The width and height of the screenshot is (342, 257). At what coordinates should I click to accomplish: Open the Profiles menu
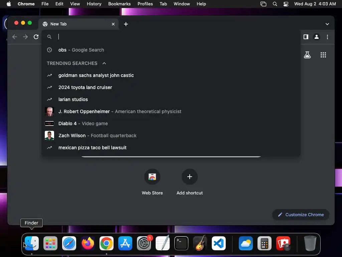click(145, 4)
